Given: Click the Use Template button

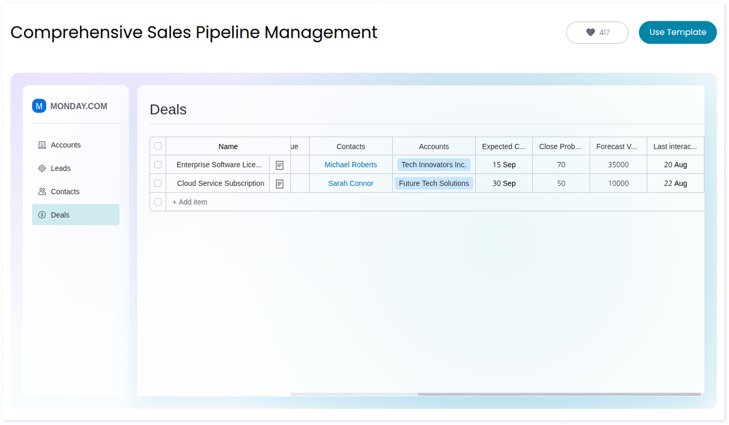Looking at the screenshot, I should 678,32.
